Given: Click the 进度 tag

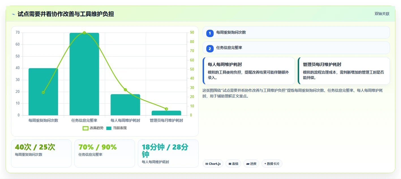Looking at the screenshot, I should [251, 164].
